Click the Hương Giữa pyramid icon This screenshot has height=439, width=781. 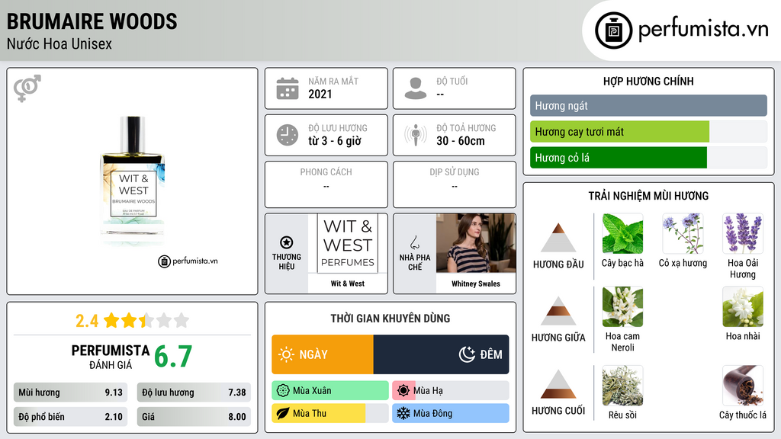(x=558, y=311)
